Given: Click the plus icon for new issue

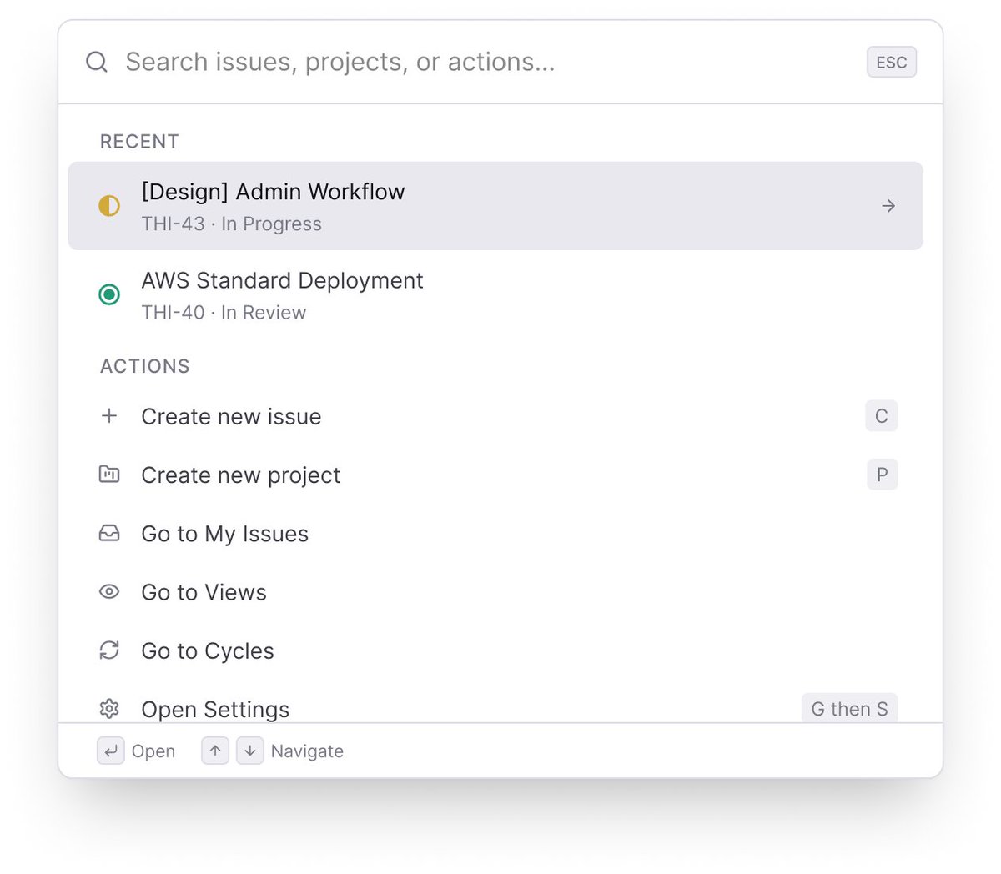Looking at the screenshot, I should click(109, 415).
